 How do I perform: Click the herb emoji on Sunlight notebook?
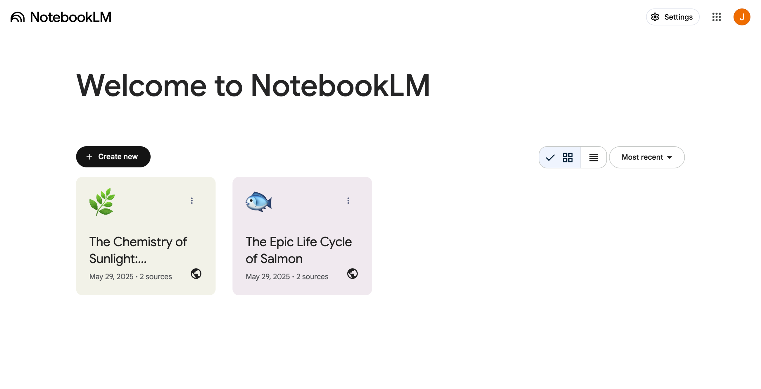click(102, 202)
